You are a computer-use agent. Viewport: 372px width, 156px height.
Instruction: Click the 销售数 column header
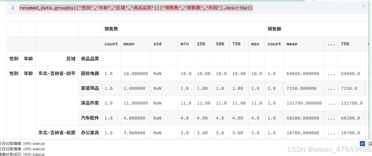111,29
